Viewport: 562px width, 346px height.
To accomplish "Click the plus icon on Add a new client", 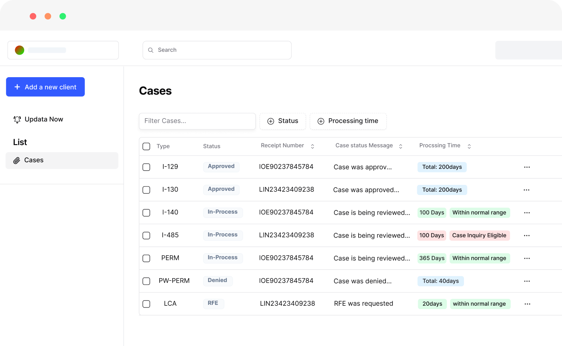I will tap(17, 87).
